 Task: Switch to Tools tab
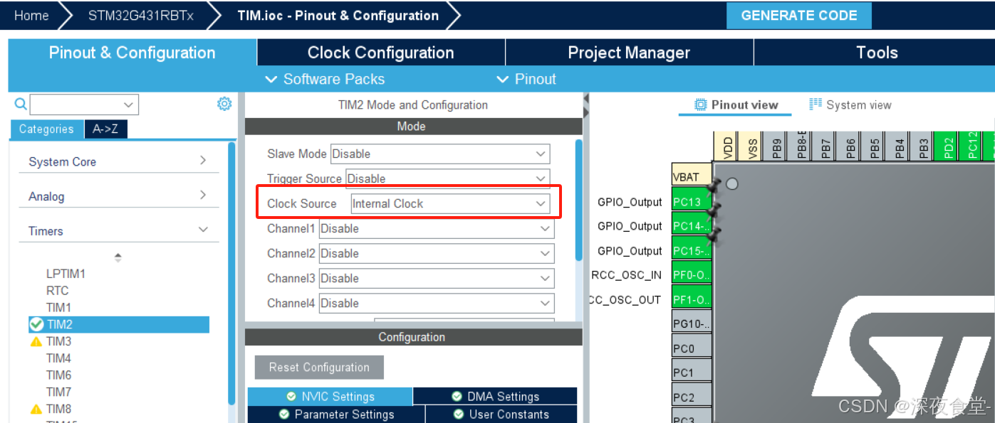875,53
